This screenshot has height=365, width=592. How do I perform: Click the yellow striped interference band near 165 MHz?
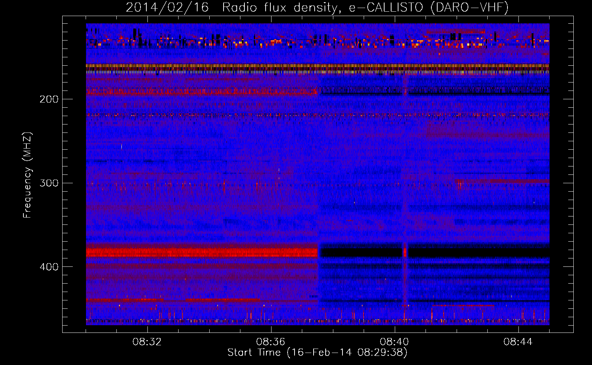tap(318, 69)
